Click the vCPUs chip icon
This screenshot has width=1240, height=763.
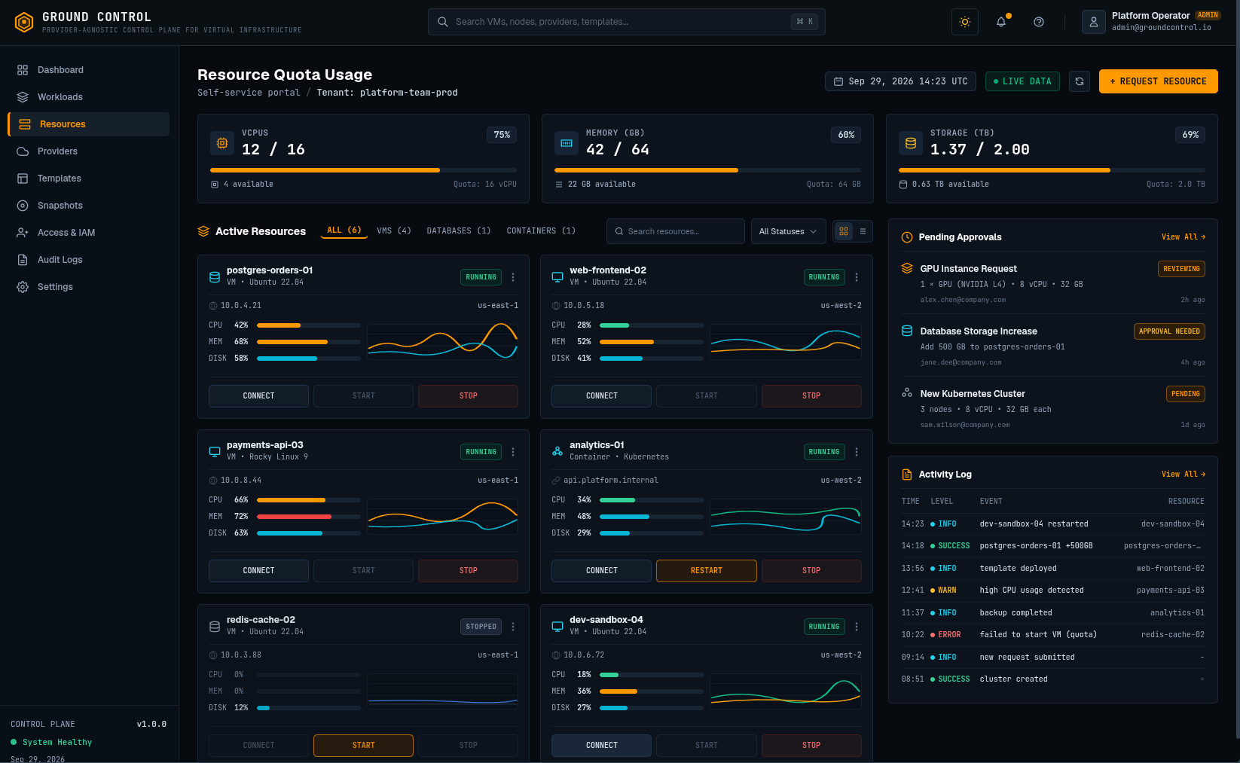coord(222,142)
